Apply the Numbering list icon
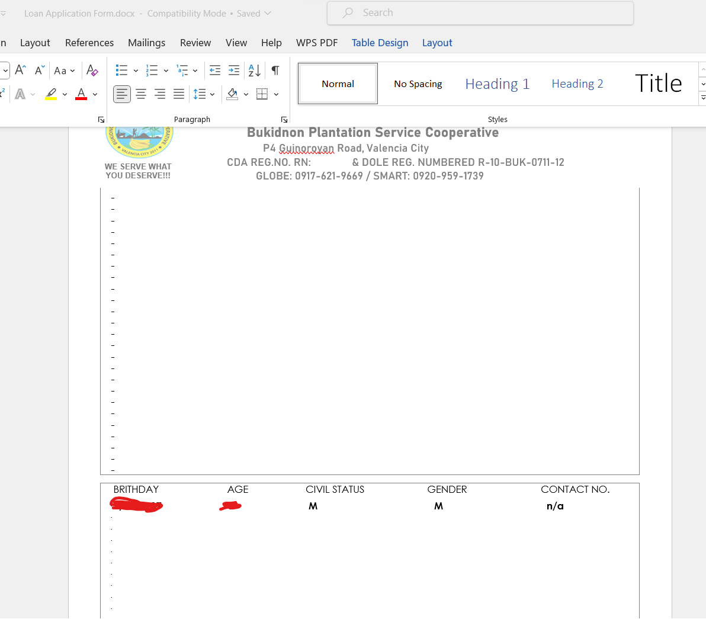The height and width of the screenshot is (619, 706). (x=152, y=70)
